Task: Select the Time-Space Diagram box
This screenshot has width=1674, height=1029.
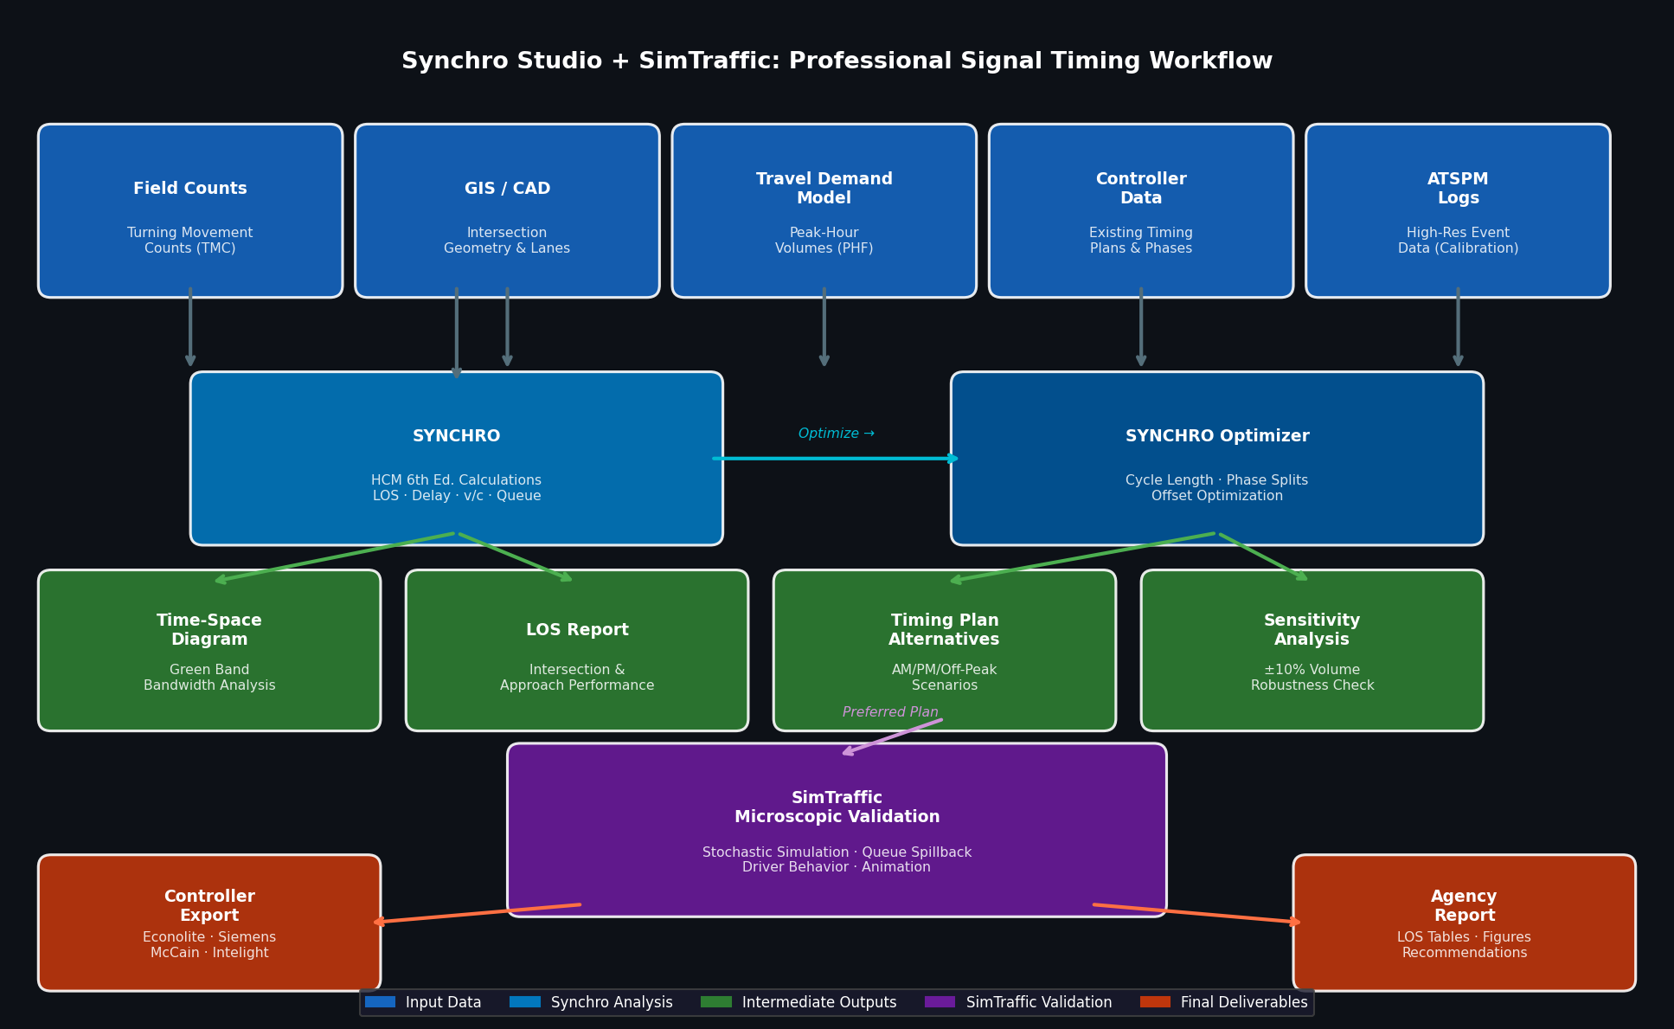Action: [209, 650]
